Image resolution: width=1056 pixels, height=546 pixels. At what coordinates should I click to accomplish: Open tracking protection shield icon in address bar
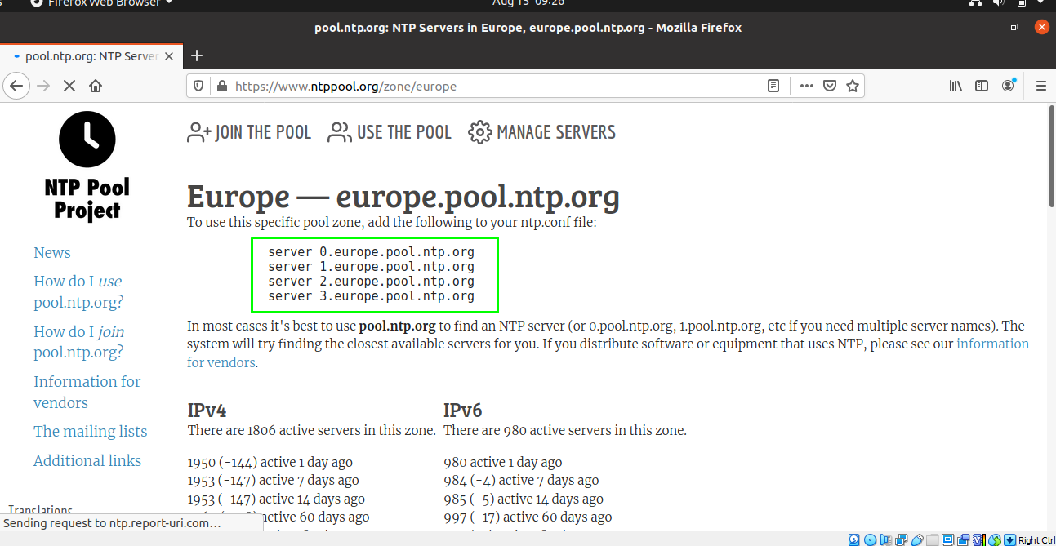[198, 86]
